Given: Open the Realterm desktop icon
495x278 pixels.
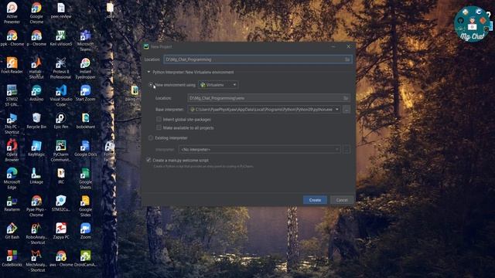Looking at the screenshot, I should click(x=12, y=203).
